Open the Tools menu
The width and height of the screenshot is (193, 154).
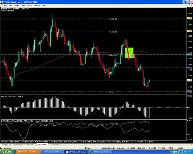pos(30,6)
